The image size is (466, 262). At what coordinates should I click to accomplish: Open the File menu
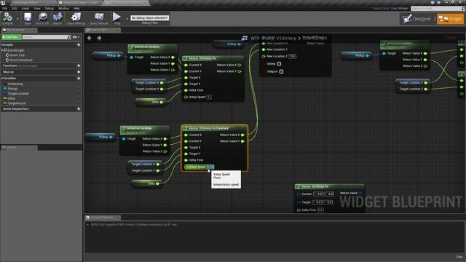coord(5,8)
